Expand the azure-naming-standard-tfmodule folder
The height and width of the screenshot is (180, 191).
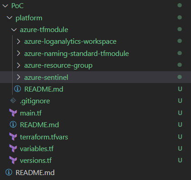76,54
